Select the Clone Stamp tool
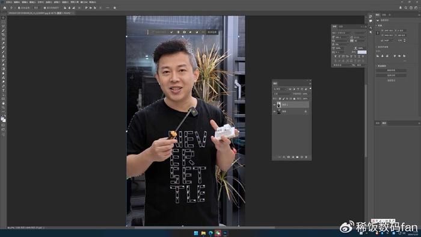Screen dimensions: 421x237 click(3, 56)
